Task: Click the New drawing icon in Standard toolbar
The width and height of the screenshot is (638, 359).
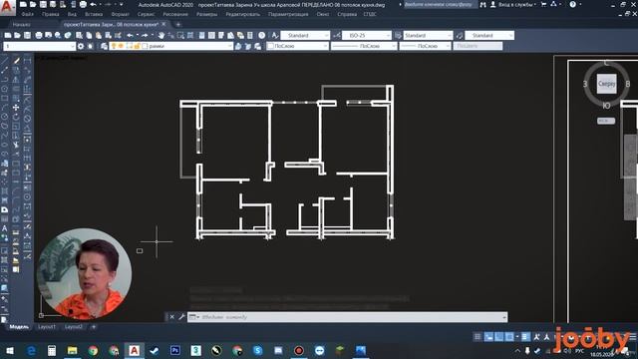Action: (x=8, y=36)
